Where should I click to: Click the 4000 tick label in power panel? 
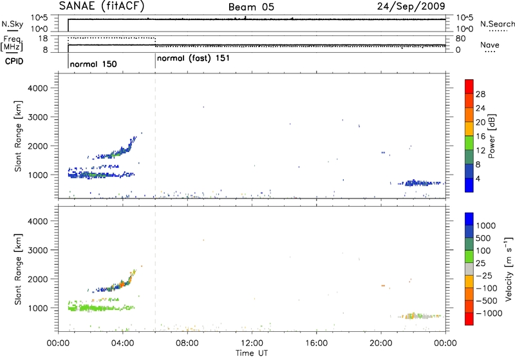[x=38, y=88]
